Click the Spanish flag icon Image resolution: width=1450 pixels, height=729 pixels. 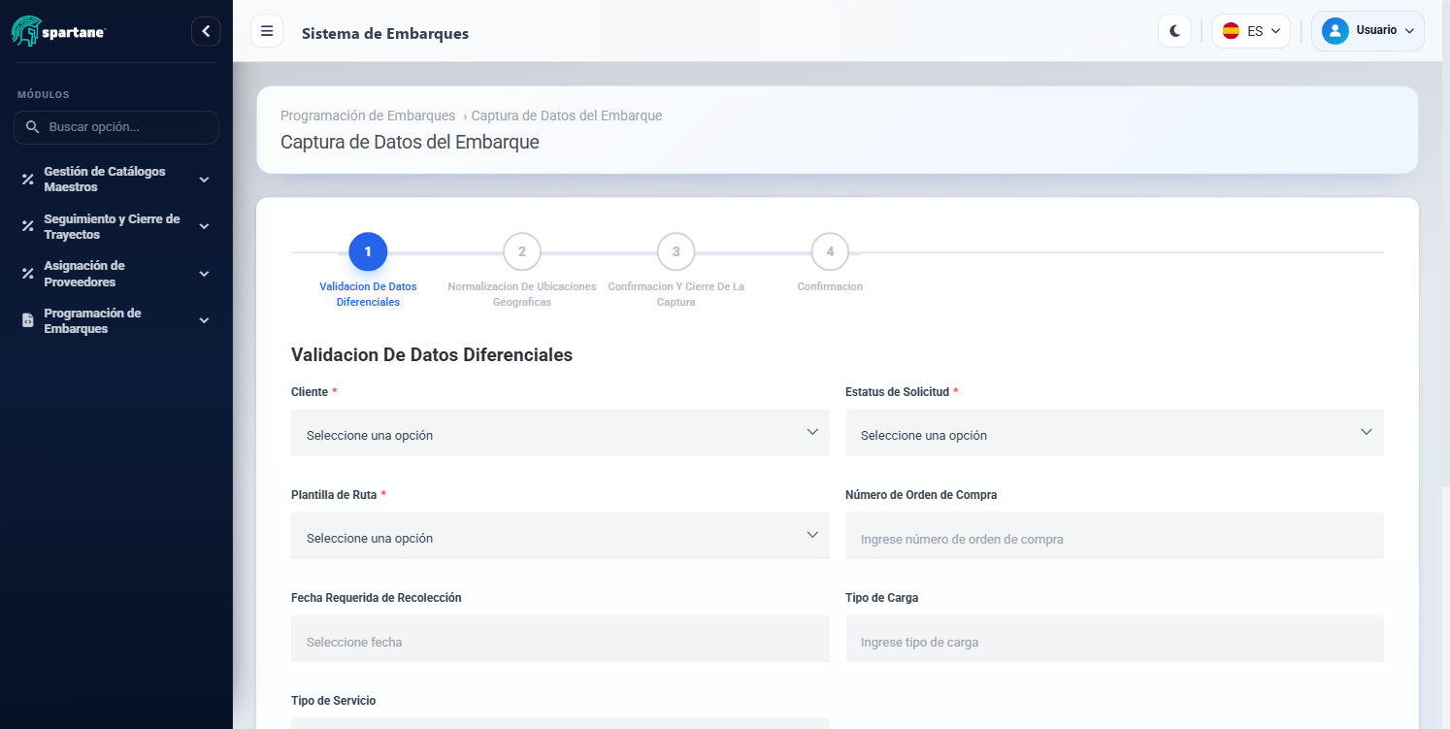(x=1231, y=31)
